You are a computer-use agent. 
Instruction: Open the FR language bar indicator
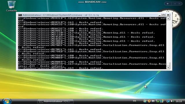134,101
